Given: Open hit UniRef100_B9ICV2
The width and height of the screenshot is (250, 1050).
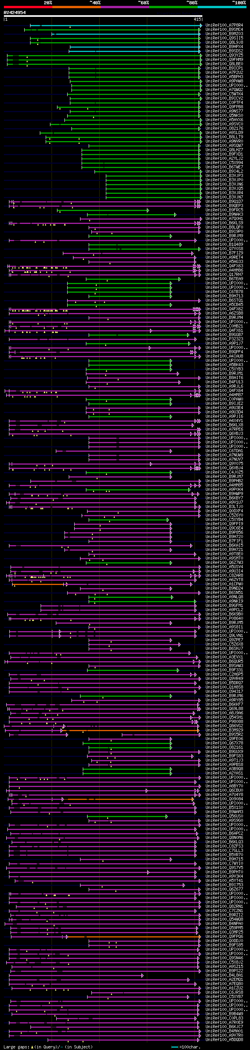Looking at the screenshot, I should (224, 98).
